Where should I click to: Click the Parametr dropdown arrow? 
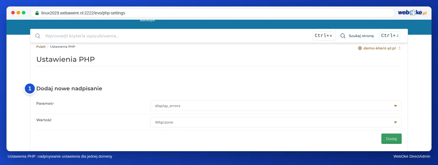click(x=395, y=106)
